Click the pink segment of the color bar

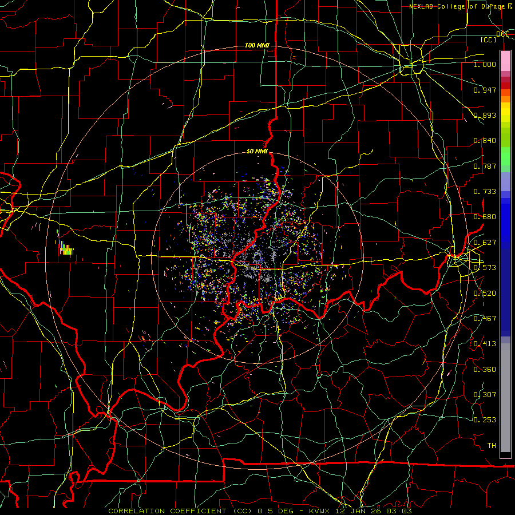505,61
